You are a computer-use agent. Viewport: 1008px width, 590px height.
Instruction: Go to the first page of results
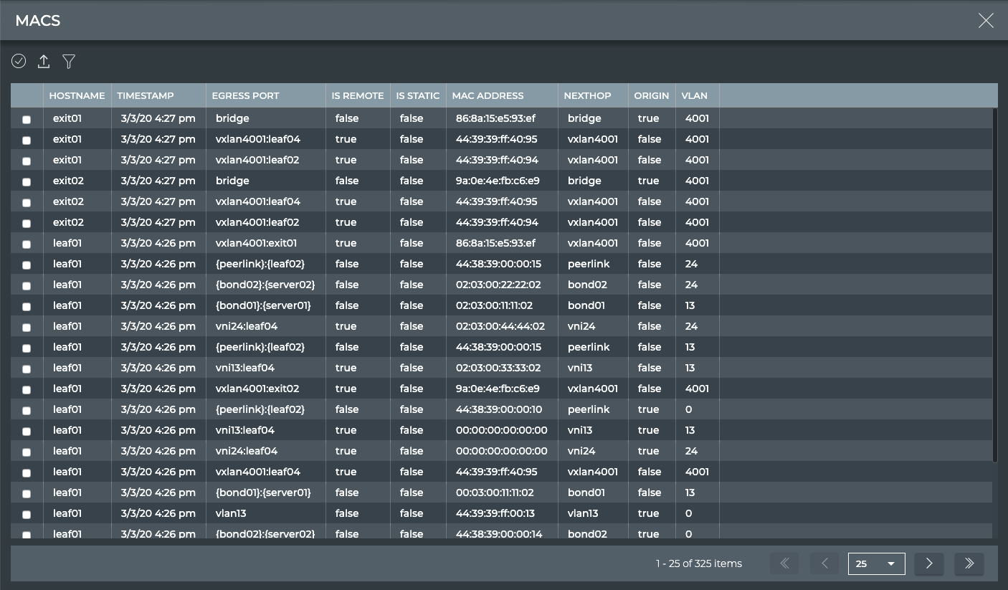[784, 563]
